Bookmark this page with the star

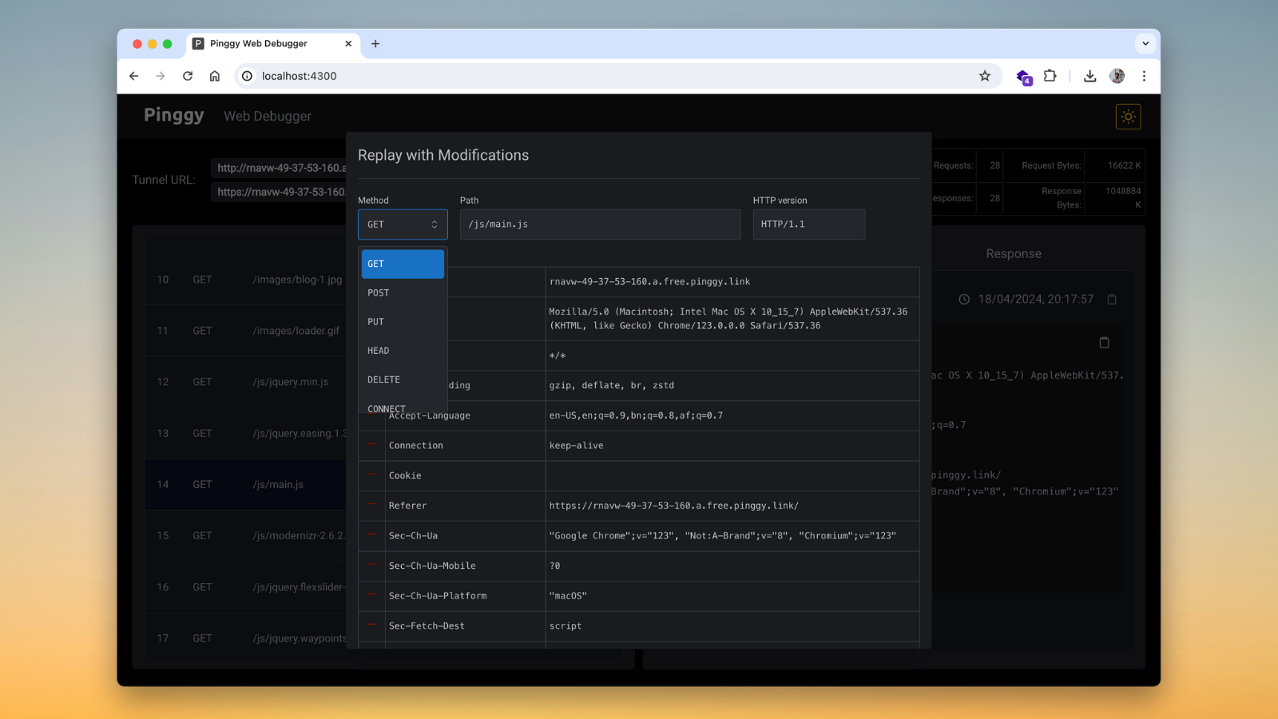click(x=985, y=76)
